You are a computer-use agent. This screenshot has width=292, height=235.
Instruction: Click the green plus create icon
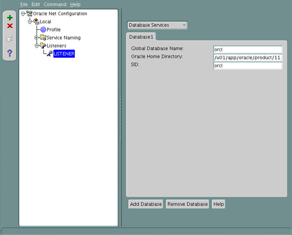tap(10, 18)
